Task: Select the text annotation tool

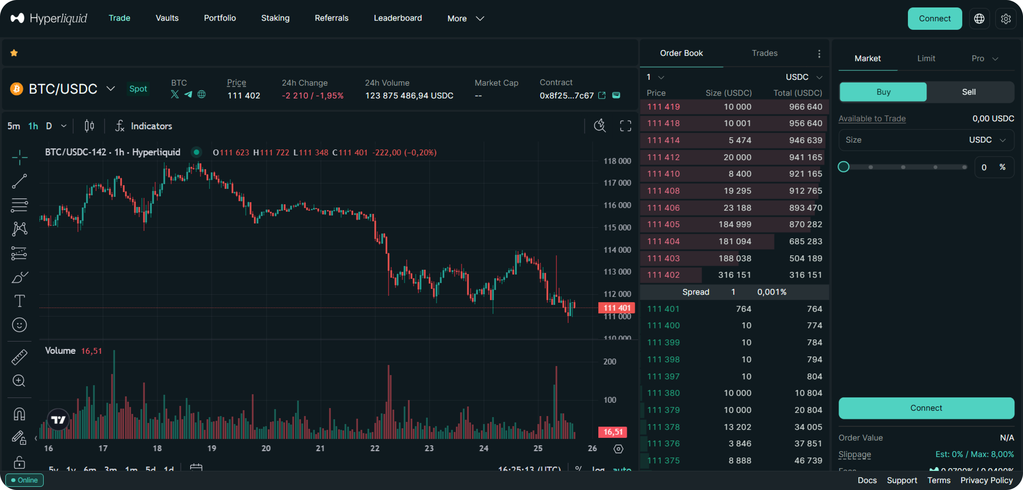Action: coord(19,301)
